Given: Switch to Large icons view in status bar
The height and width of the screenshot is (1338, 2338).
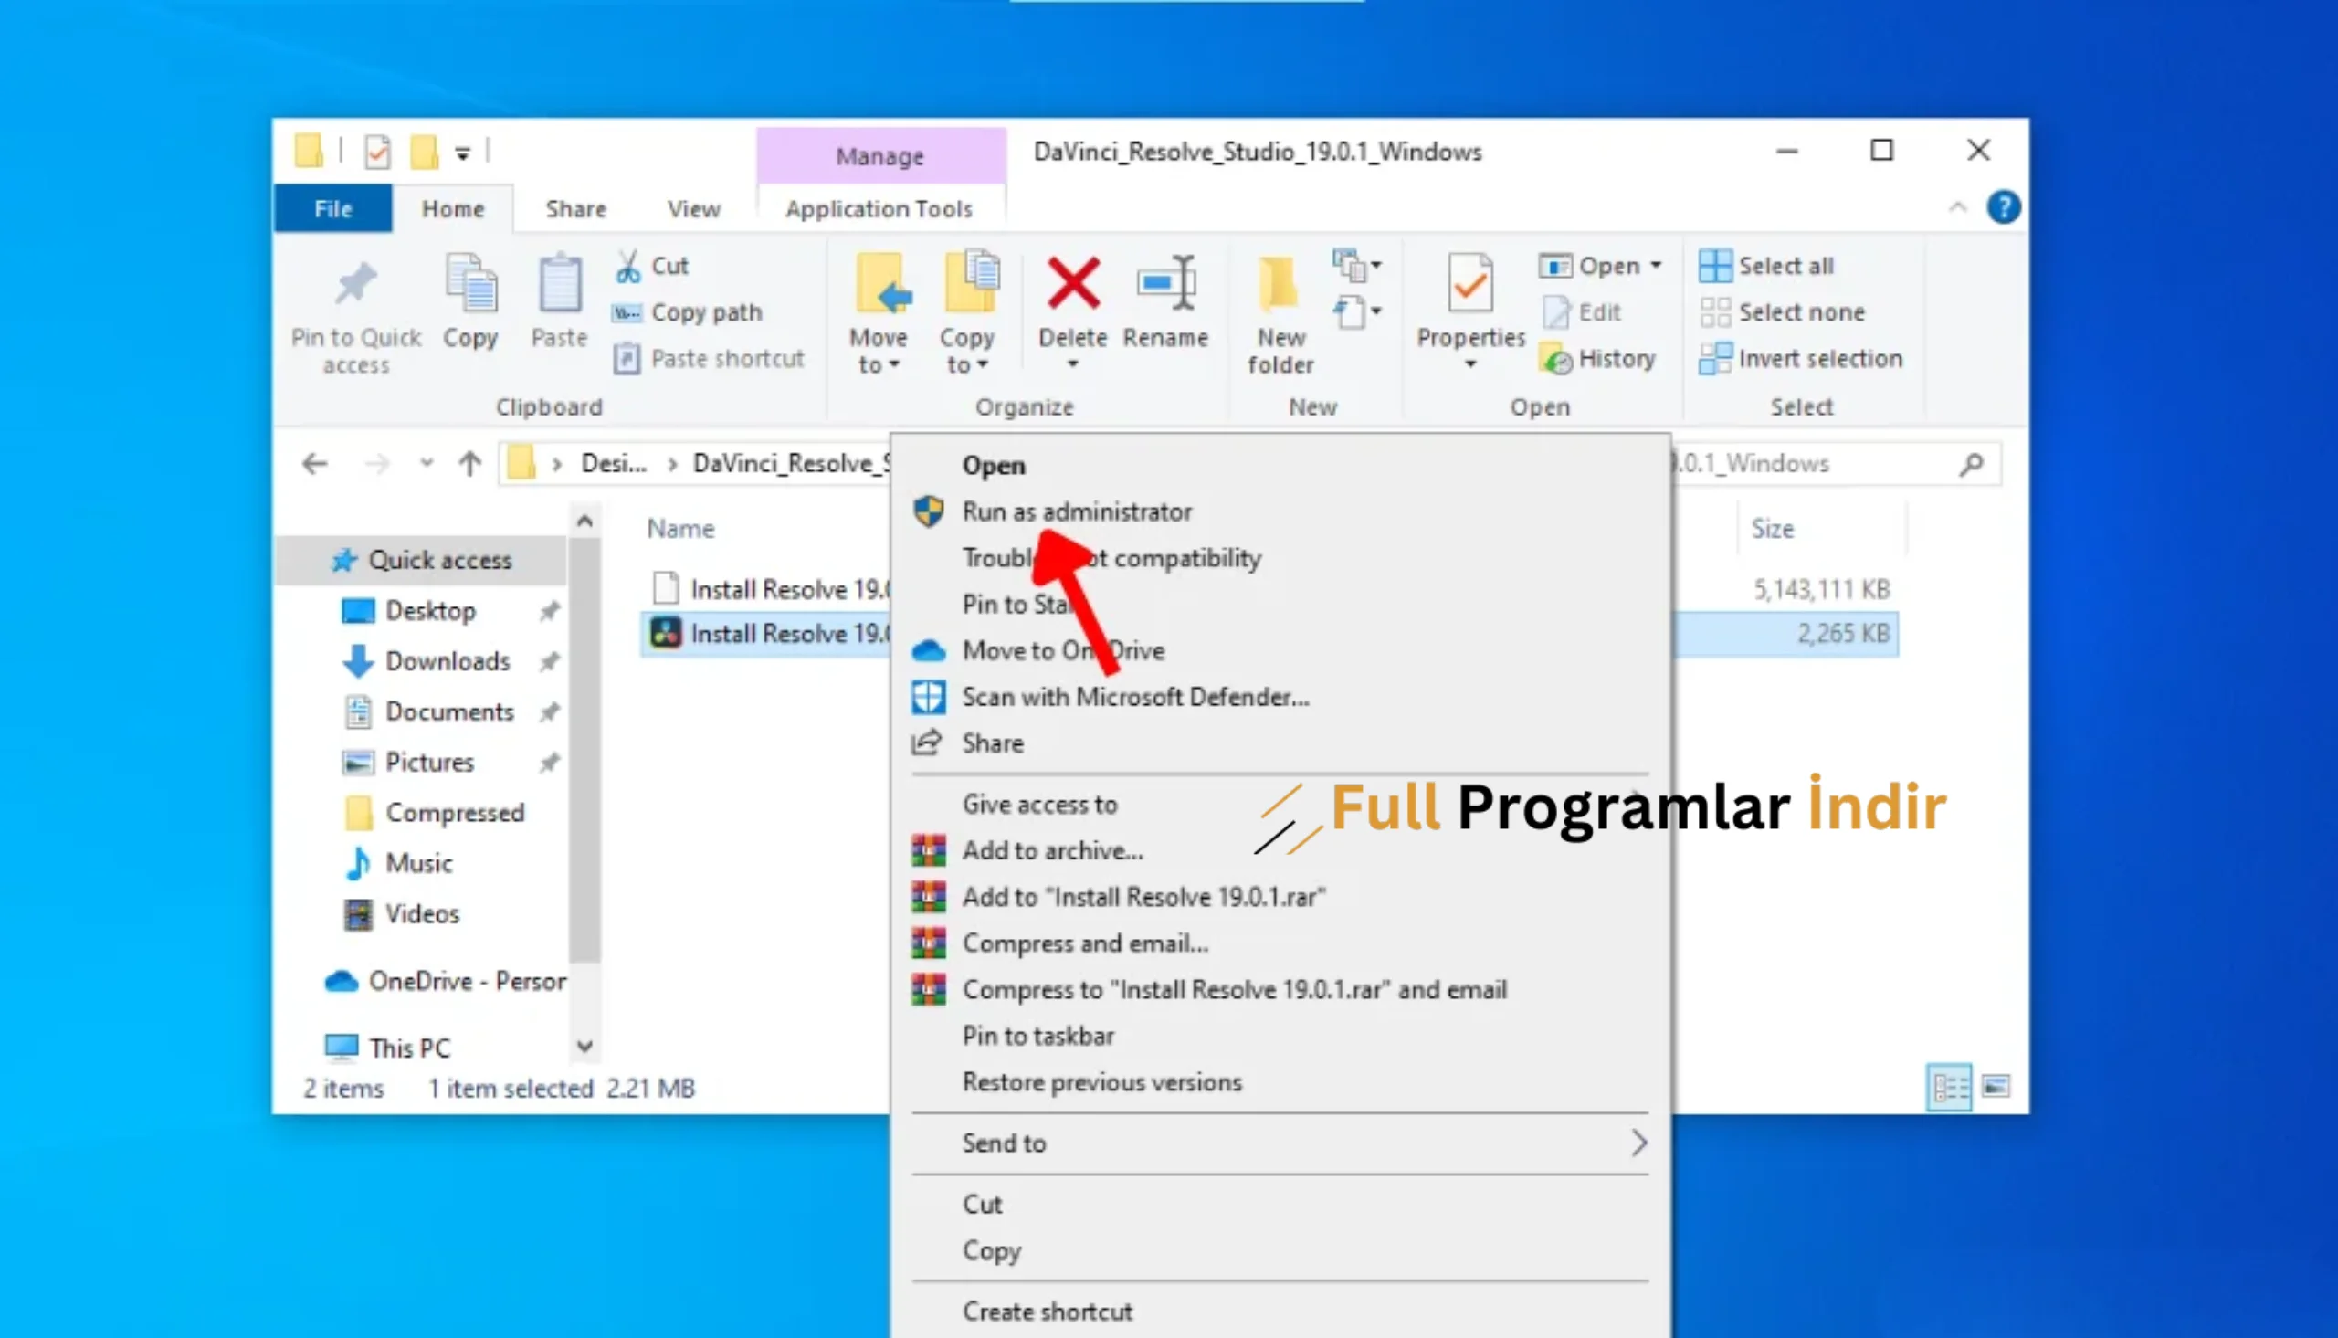Looking at the screenshot, I should point(1996,1087).
